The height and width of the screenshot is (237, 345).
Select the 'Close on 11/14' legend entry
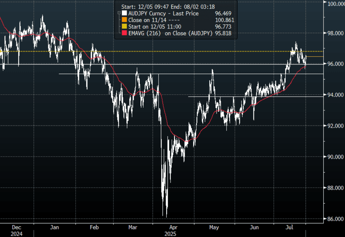tap(154, 20)
